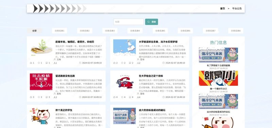The image size is (272, 128).
Task: Click the clock icon on 留退路就没有出路 card
Action: click(x=80, y=97)
